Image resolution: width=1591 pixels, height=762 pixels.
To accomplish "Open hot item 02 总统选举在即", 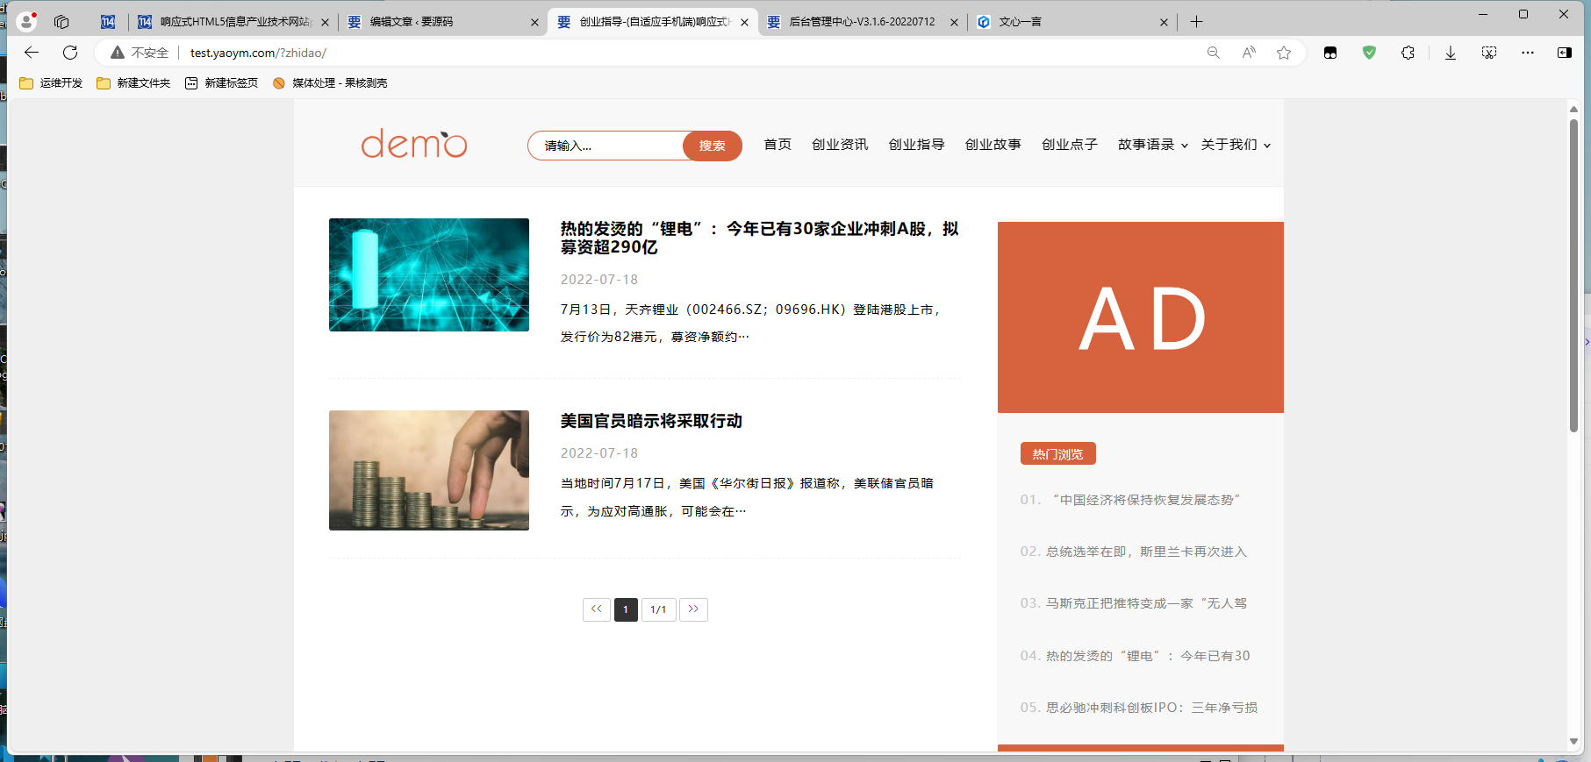I will point(1133,552).
